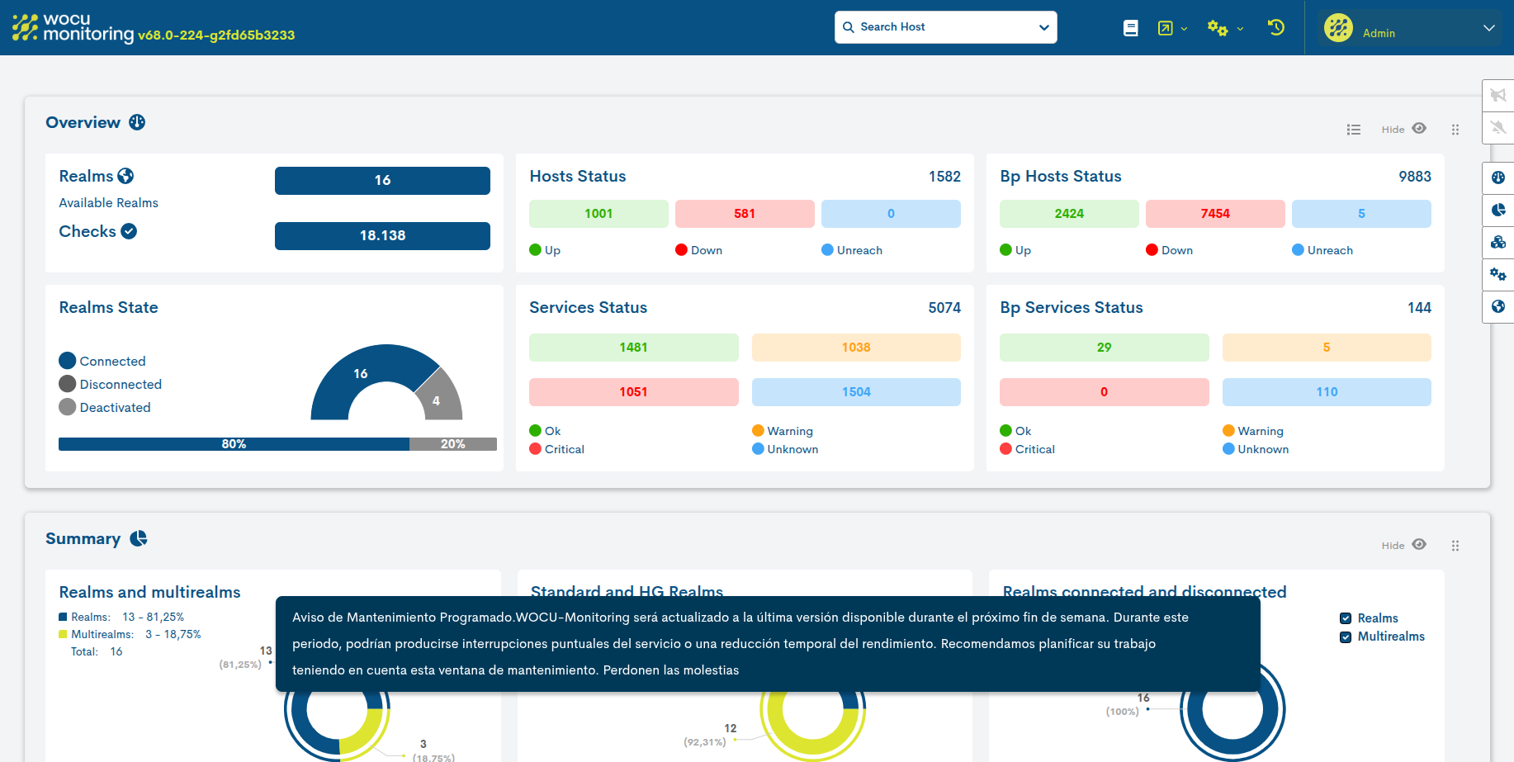This screenshot has height=762, width=1514.
Task: Click the Available Realms count bar showing 16
Action: click(382, 181)
